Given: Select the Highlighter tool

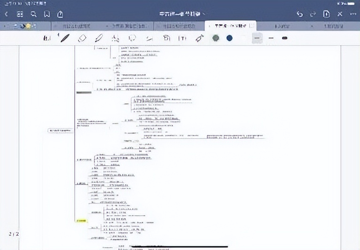Looking at the screenshot, I should click(x=99, y=38).
